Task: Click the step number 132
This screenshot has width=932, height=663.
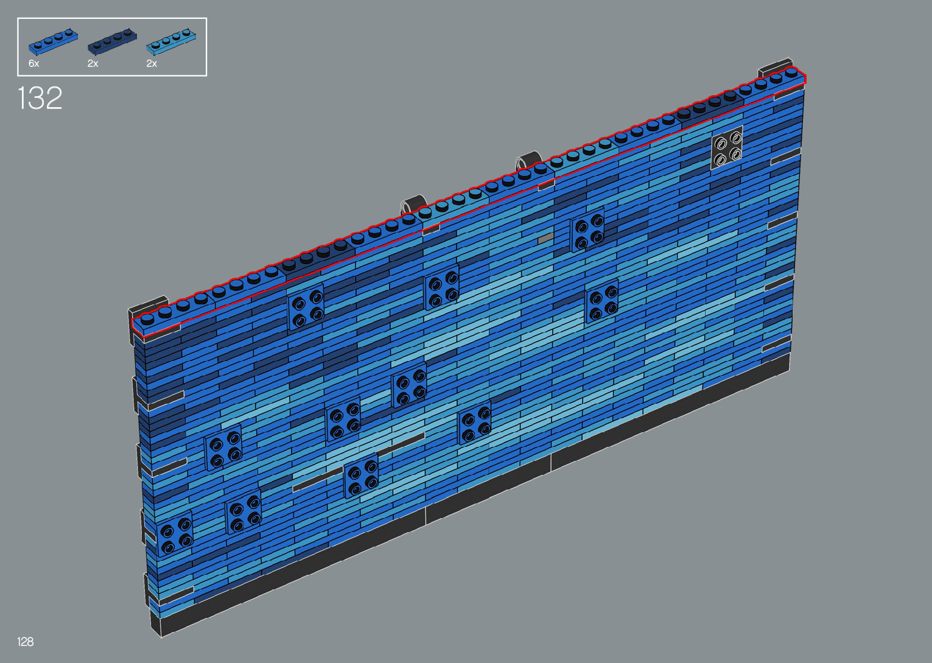Action: click(x=40, y=98)
